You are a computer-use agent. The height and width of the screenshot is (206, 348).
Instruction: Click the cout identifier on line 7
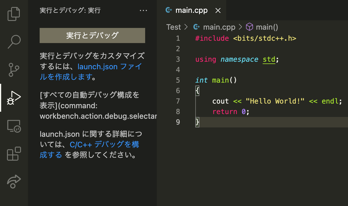[220, 101]
